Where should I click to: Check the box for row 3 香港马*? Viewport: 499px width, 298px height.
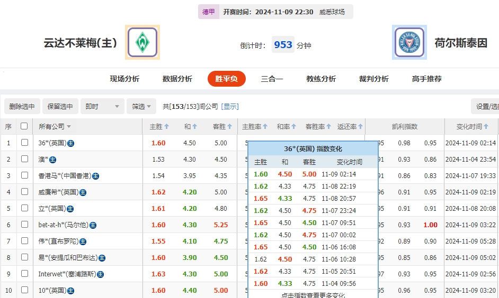pyautogui.click(x=24, y=175)
